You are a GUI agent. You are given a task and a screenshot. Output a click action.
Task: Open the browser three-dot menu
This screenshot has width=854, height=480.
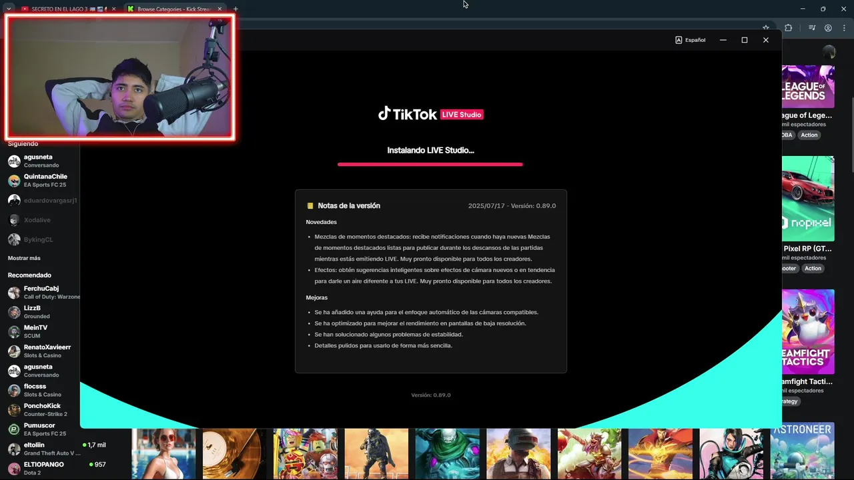click(845, 28)
